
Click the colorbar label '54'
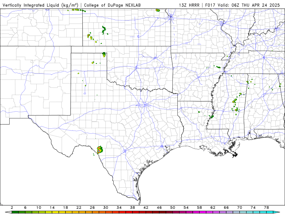coord(186,208)
